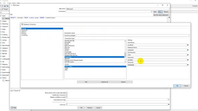Image resolution: width=198 pixels, height=111 pixels.
Task: Select JNDI in the Access list
Action: [66, 70]
